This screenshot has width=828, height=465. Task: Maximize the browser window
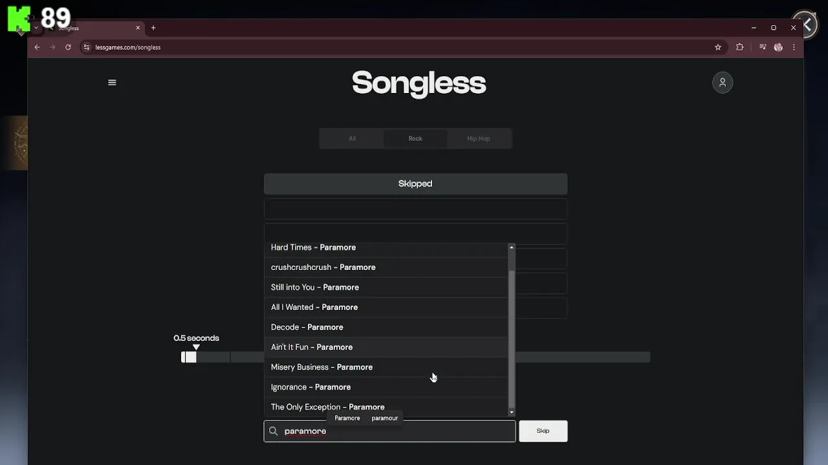(x=774, y=28)
